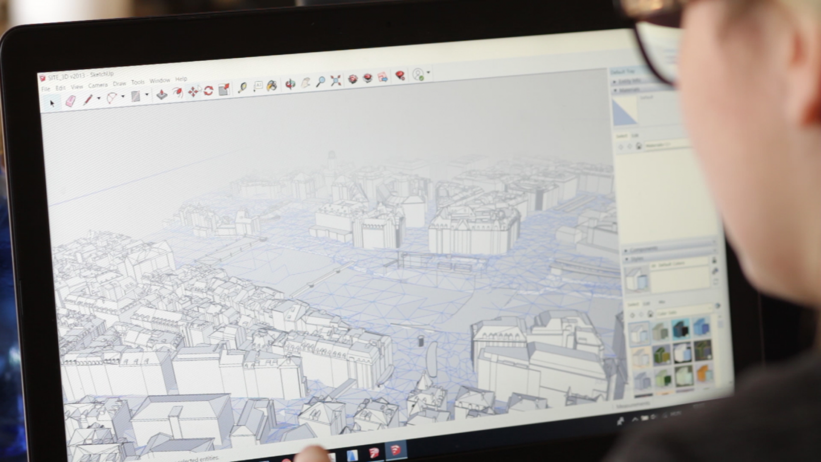Open the Extension Warehouse icon
Screen dimensions: 821x462
(368, 78)
